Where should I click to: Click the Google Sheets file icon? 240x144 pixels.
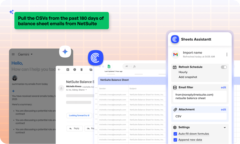click(x=109, y=66)
